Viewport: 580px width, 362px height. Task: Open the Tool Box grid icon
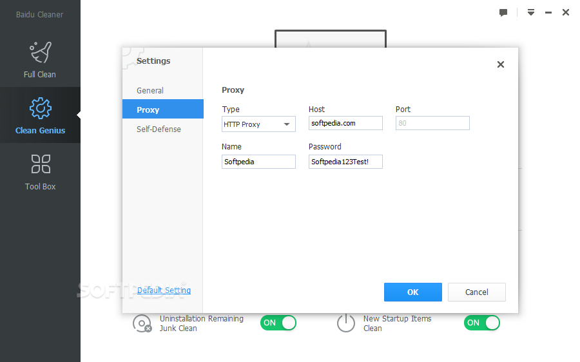click(41, 164)
